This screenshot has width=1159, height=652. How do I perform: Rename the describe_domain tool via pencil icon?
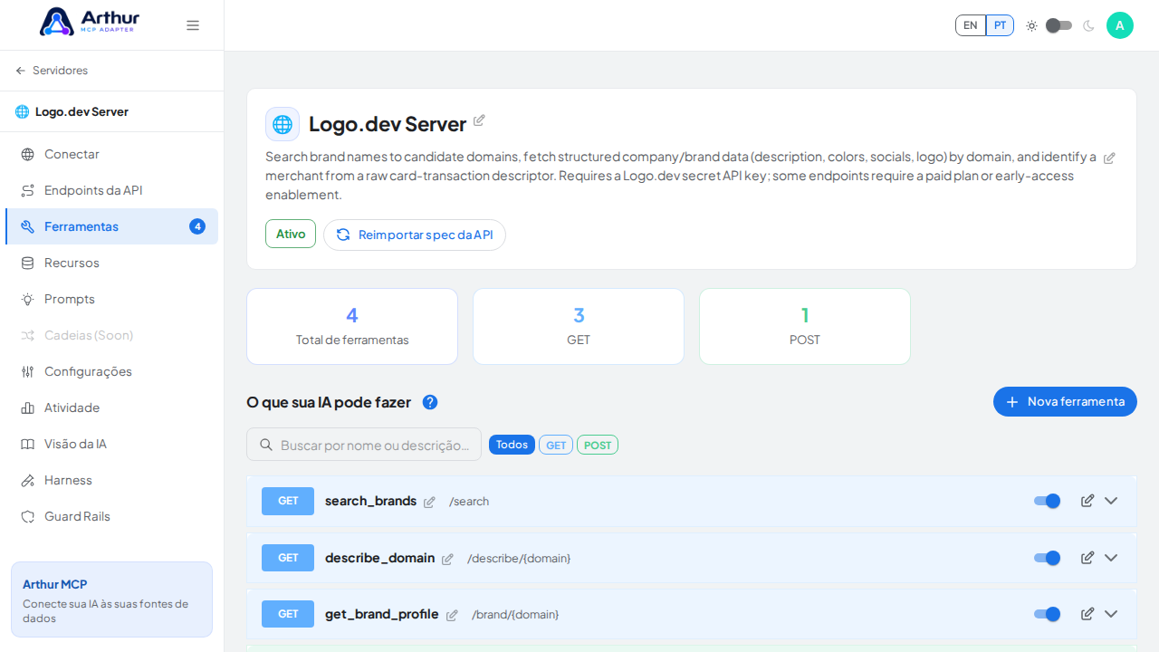[447, 560]
